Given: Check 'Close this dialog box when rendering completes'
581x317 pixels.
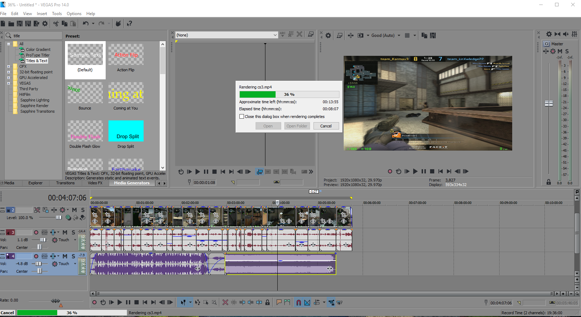Looking at the screenshot, I should [x=242, y=117].
